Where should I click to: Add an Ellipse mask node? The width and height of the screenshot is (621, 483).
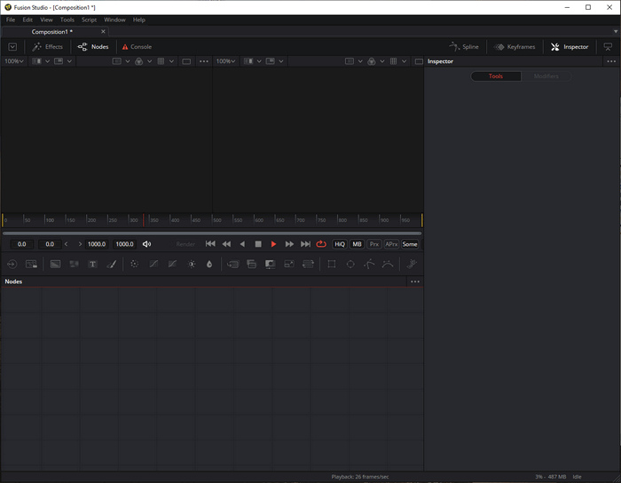(x=350, y=264)
